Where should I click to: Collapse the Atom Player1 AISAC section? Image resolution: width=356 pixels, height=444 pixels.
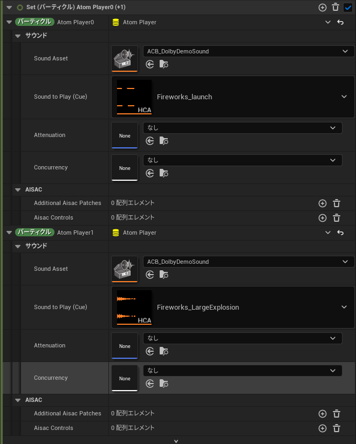18,400
